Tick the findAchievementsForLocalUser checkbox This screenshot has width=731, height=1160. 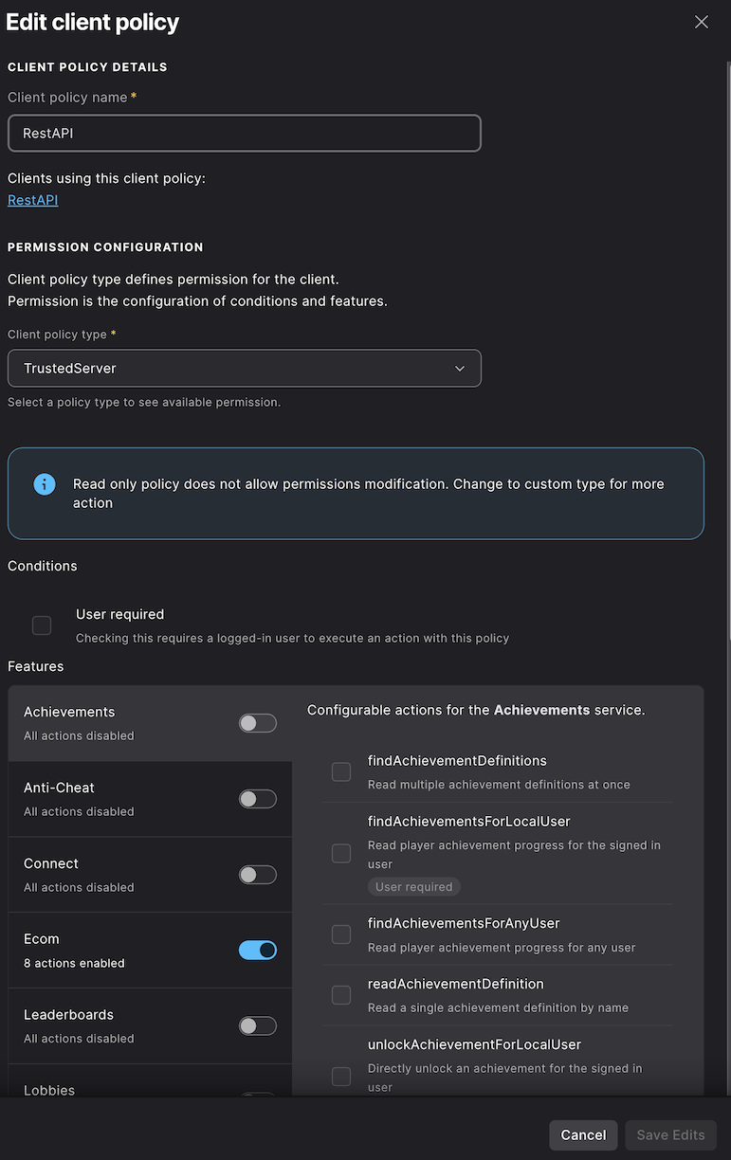[341, 853]
